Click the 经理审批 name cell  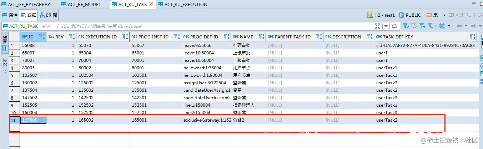(248, 46)
